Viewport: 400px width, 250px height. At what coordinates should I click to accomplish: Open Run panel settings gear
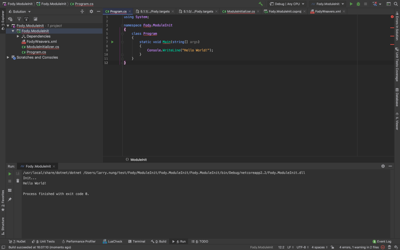click(383, 166)
